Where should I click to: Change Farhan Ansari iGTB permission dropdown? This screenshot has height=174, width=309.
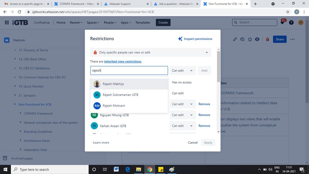pos(183,126)
